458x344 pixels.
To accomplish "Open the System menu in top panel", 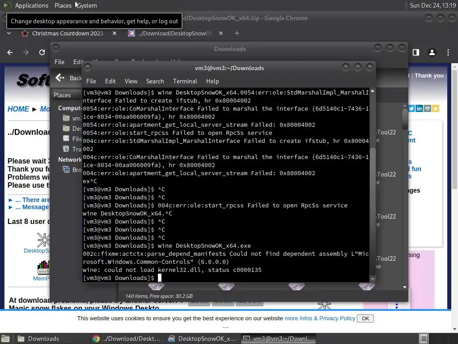I will [x=87, y=5].
